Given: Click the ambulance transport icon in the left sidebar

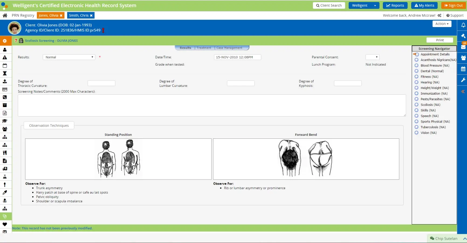Looking at the screenshot, I should 5,169.
